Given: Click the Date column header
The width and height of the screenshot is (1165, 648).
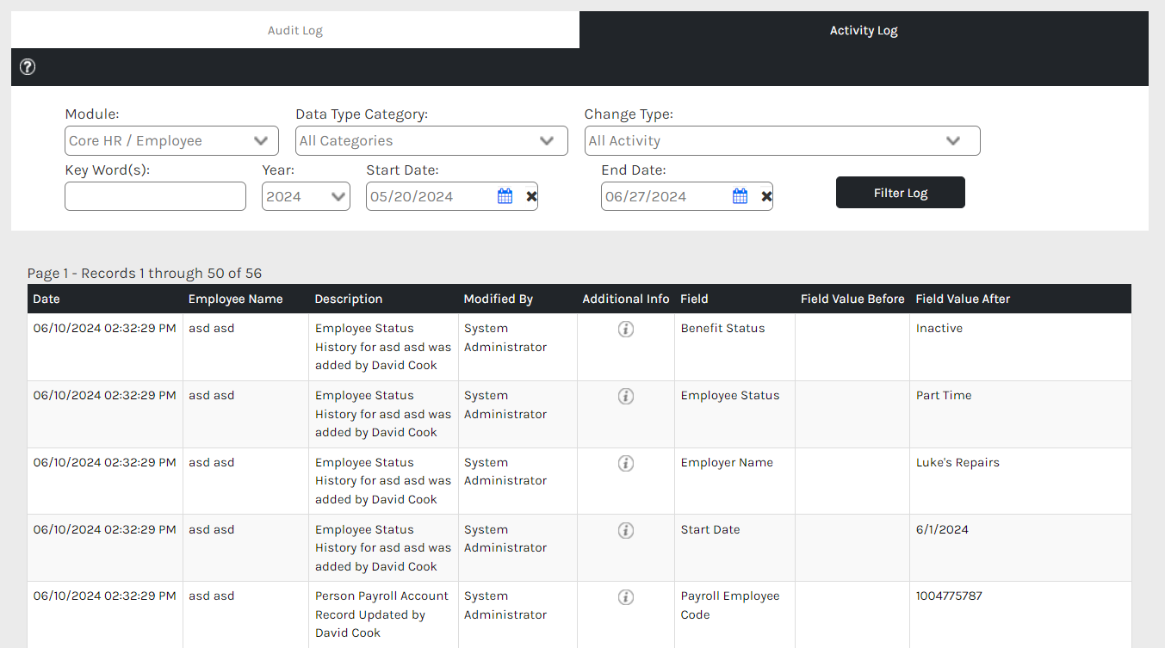Looking at the screenshot, I should (46, 299).
